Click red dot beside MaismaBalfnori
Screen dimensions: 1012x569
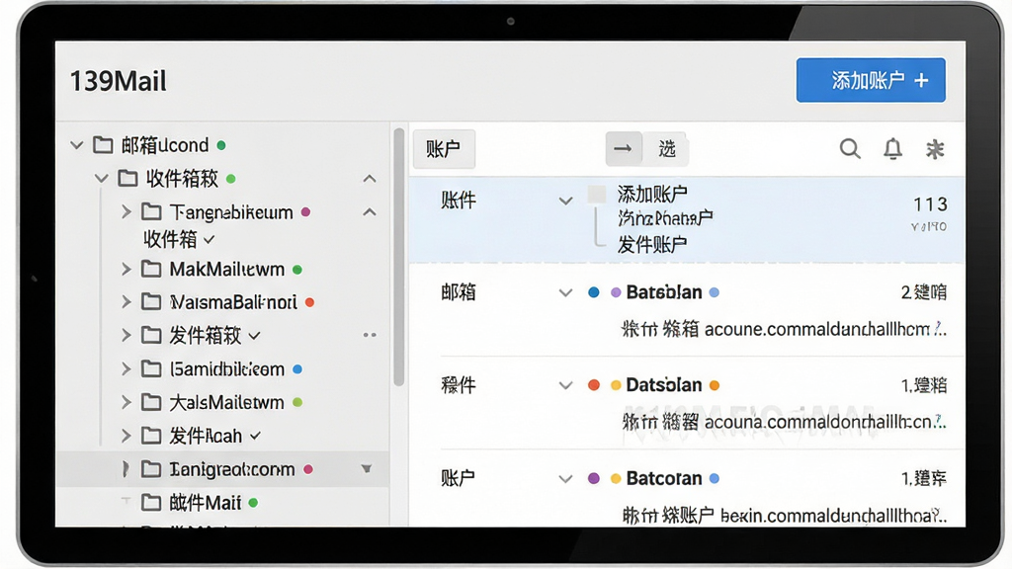click(x=309, y=302)
